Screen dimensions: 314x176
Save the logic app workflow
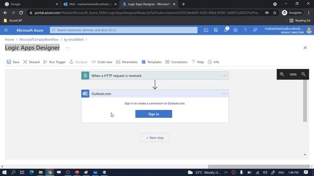pyautogui.click(x=13, y=62)
